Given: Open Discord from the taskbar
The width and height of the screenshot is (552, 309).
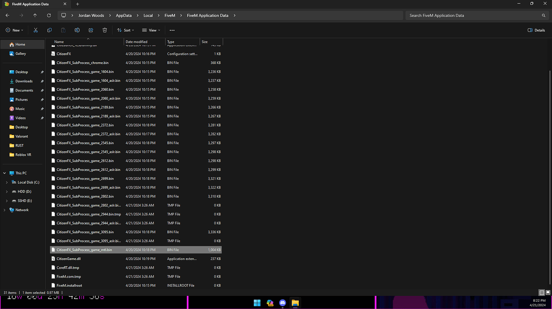Looking at the screenshot, I should [282, 303].
